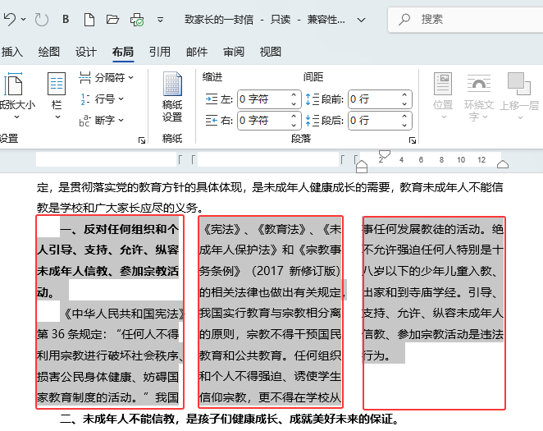This screenshot has width=543, height=431.
Task: Click the first-line indent ruler marker
Action: click(385, 154)
